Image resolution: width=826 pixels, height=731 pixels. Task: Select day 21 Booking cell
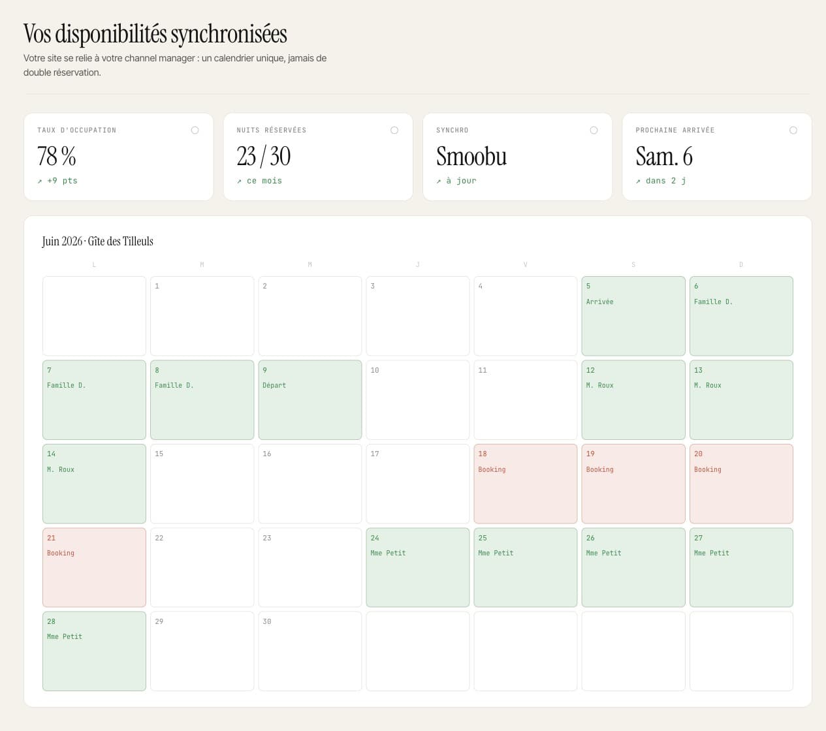[94, 567]
